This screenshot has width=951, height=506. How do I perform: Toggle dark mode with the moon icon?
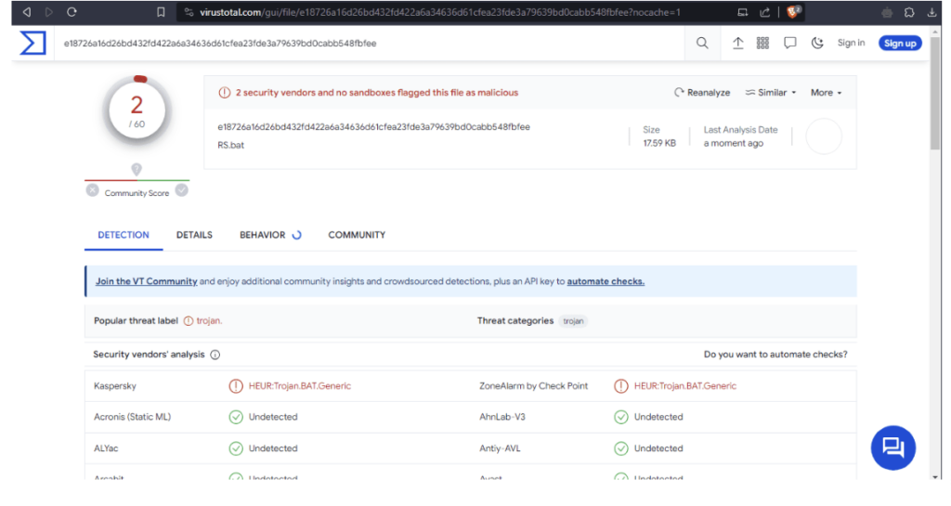[817, 43]
